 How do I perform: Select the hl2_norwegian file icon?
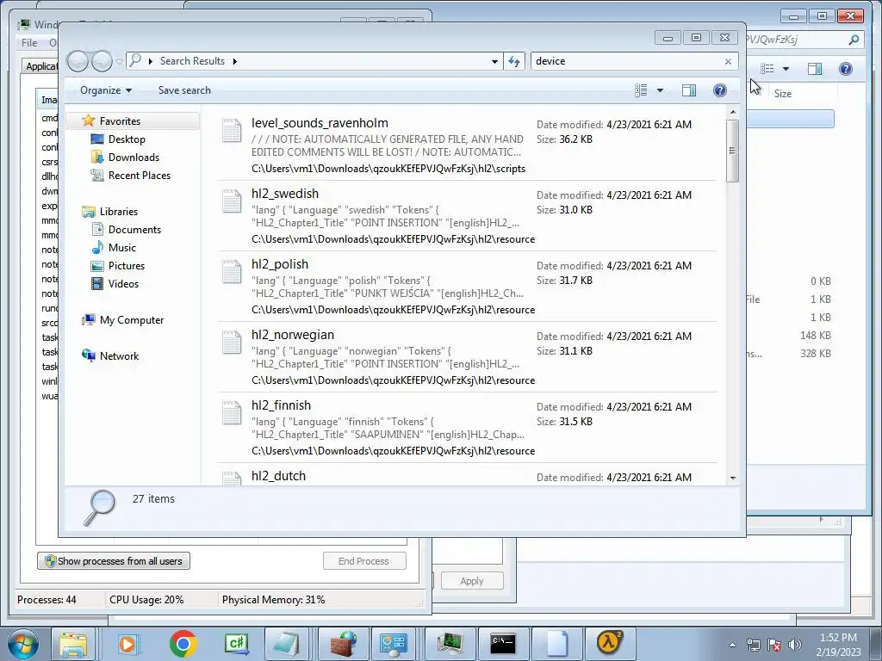pos(232,343)
